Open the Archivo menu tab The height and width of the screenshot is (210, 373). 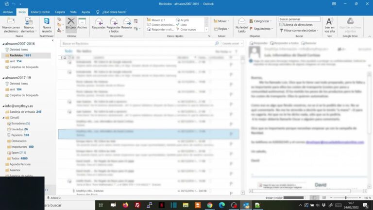click(x=8, y=12)
